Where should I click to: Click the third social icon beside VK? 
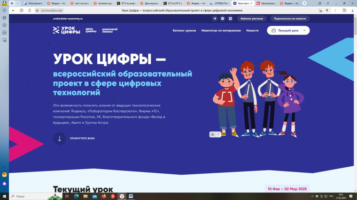[x=230, y=19]
